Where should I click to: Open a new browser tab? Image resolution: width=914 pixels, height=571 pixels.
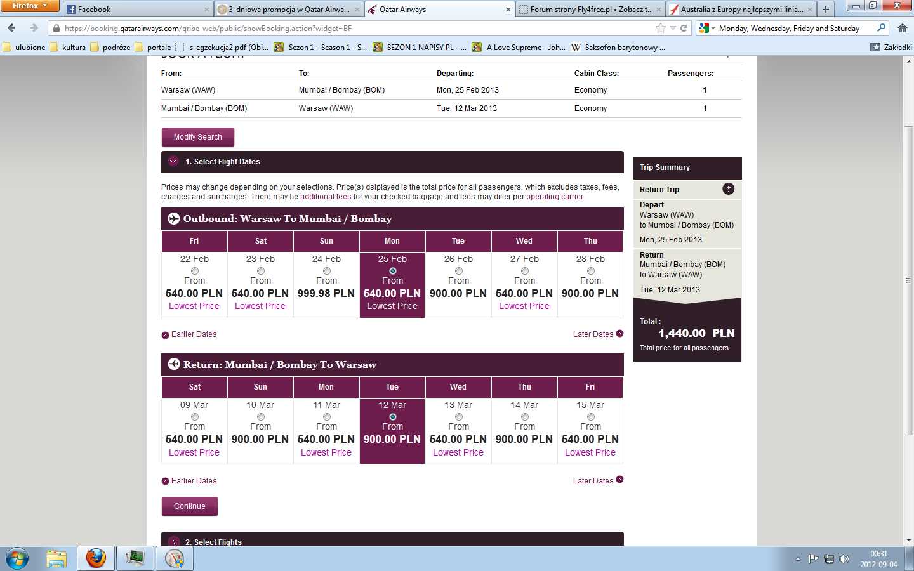click(825, 9)
